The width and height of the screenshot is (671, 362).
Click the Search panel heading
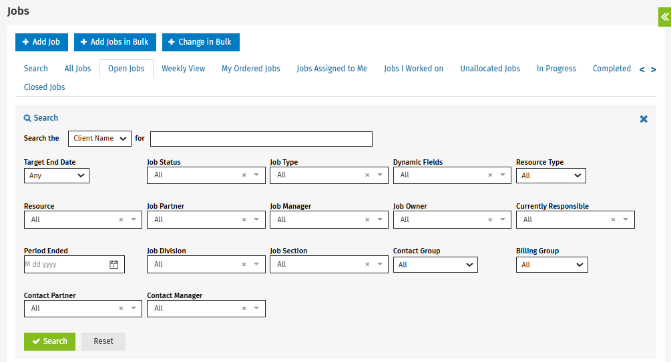pos(41,118)
